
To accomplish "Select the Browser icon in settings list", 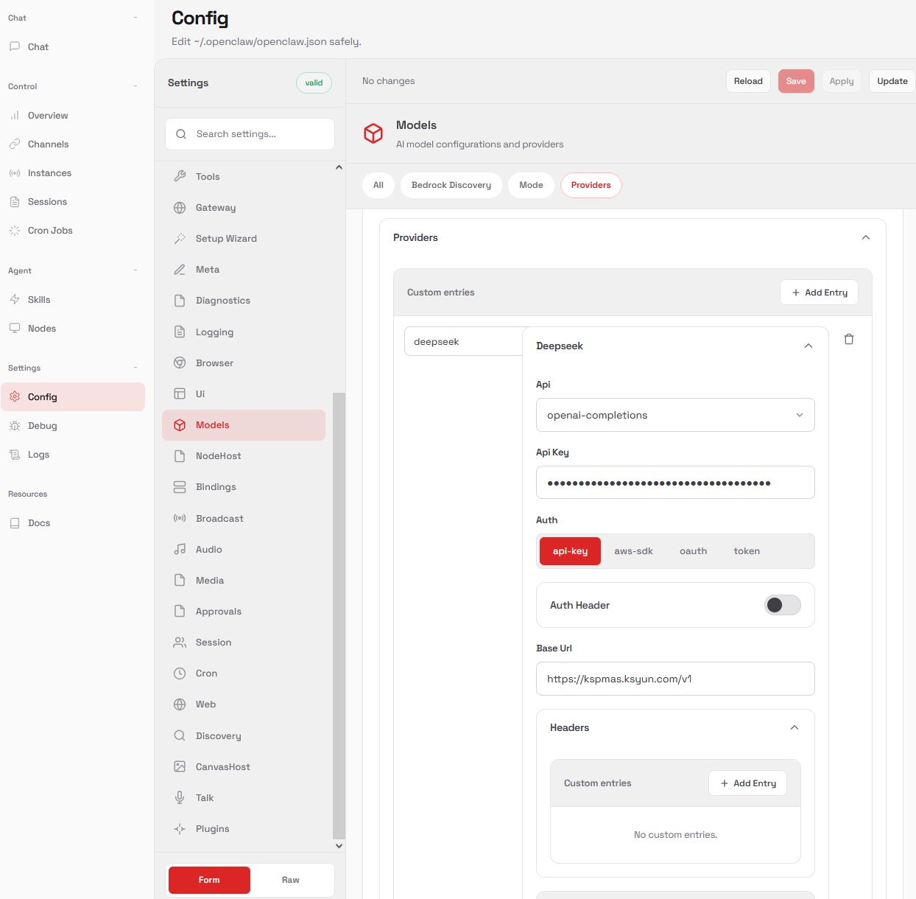I will tap(180, 363).
